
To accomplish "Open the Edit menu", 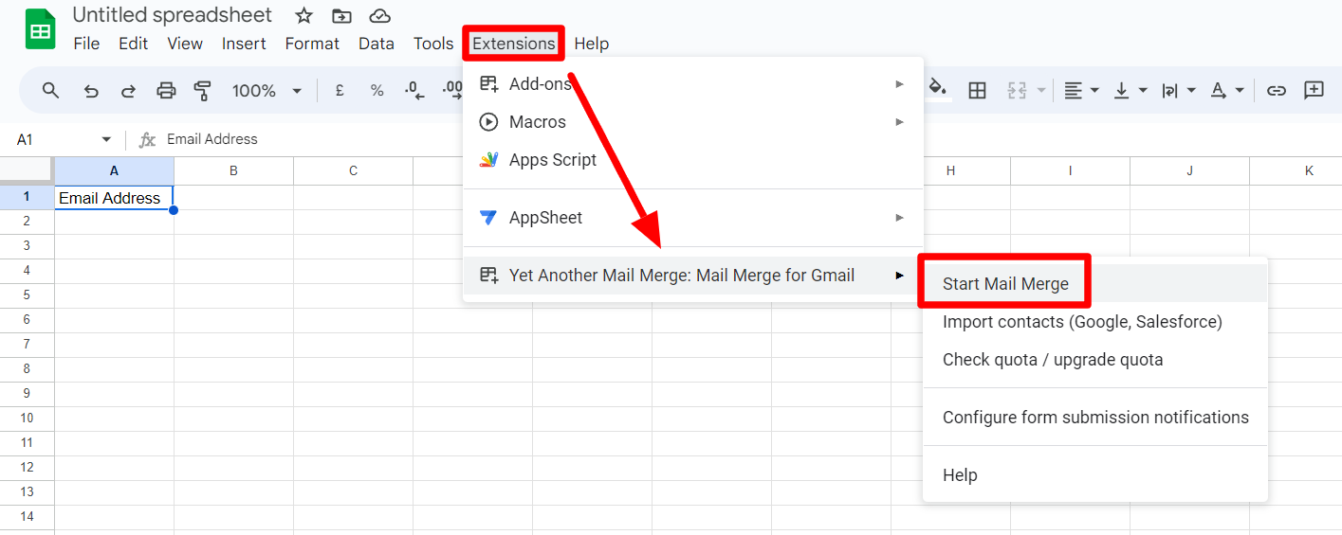I will click(x=133, y=44).
